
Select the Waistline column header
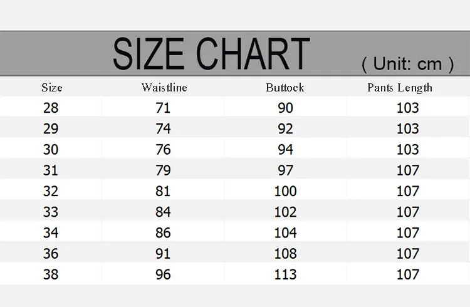click(x=164, y=88)
